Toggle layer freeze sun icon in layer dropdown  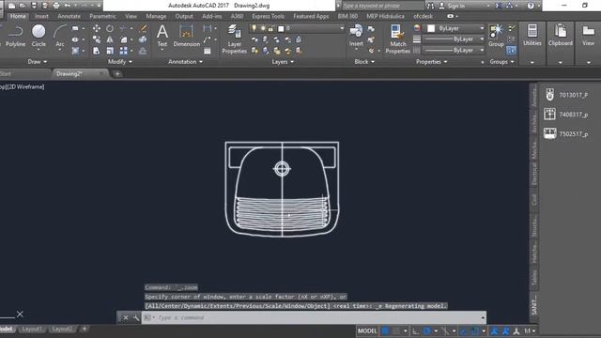coord(263,28)
